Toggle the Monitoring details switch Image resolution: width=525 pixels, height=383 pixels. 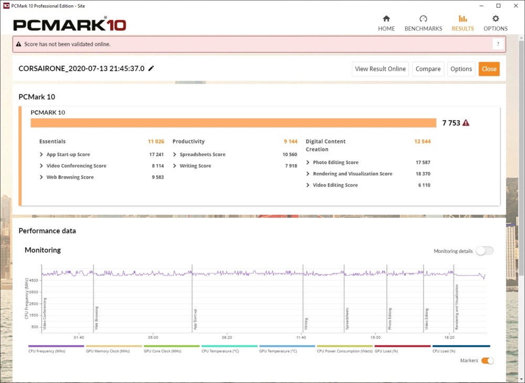point(485,251)
